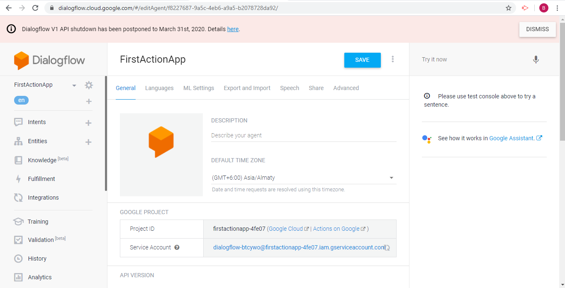This screenshot has height=288, width=565.
Task: Type in the Describe your agent field
Action: coord(304,135)
